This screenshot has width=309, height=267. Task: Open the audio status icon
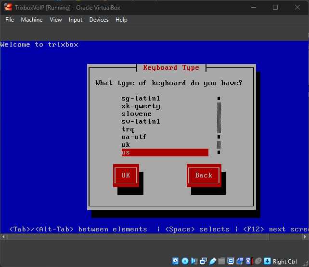194,261
